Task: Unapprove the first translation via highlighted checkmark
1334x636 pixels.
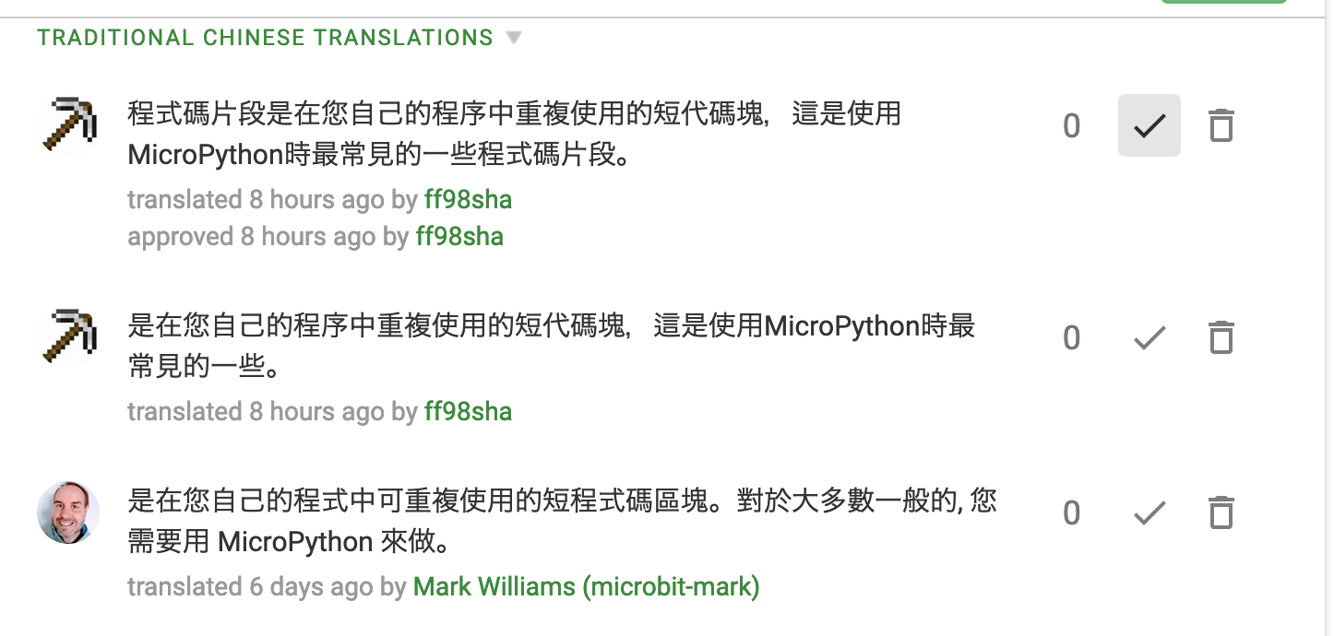Action: [1149, 125]
